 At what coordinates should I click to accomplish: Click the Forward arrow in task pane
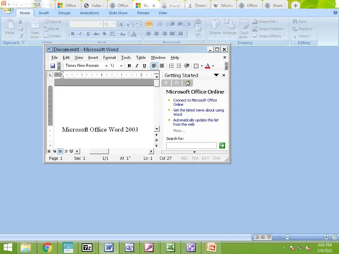[x=177, y=83]
